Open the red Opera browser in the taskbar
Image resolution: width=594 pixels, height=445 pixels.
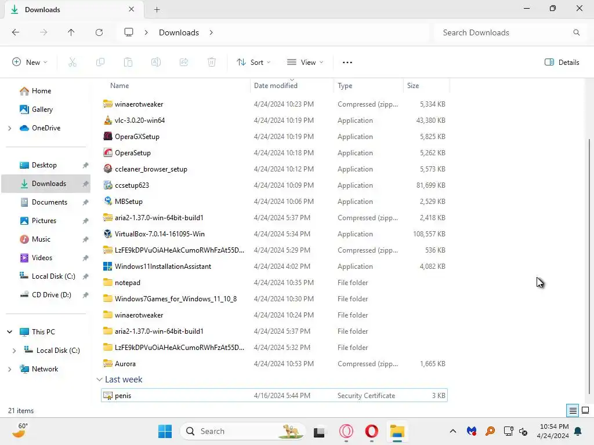pos(372,431)
